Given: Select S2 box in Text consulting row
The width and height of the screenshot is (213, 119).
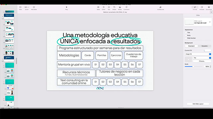Looking at the screenshot, I should tap(103, 82).
